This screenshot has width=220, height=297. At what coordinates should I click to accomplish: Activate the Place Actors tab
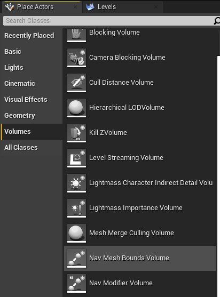point(41,7)
